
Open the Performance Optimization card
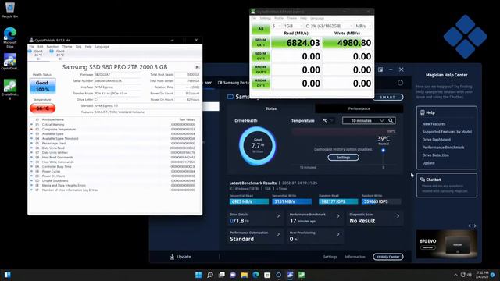point(255,237)
